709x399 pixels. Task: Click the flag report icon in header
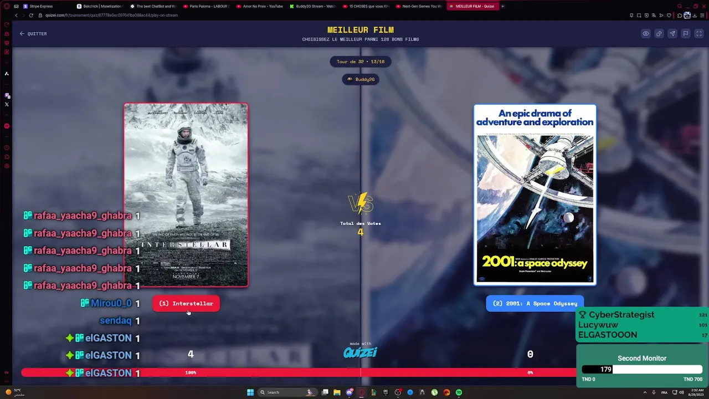[686, 34]
